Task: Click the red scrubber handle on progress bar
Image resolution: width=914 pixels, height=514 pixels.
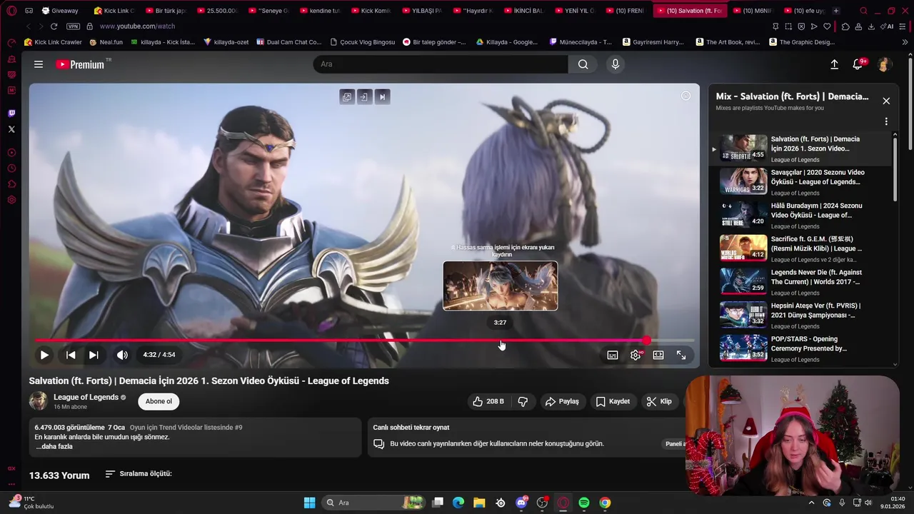Action: click(646, 341)
